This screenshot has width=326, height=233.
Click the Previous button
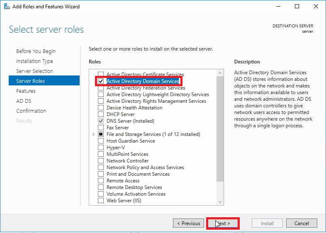188,223
